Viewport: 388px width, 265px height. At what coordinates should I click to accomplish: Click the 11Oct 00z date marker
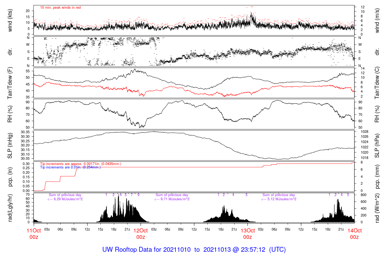click(x=34, y=234)
